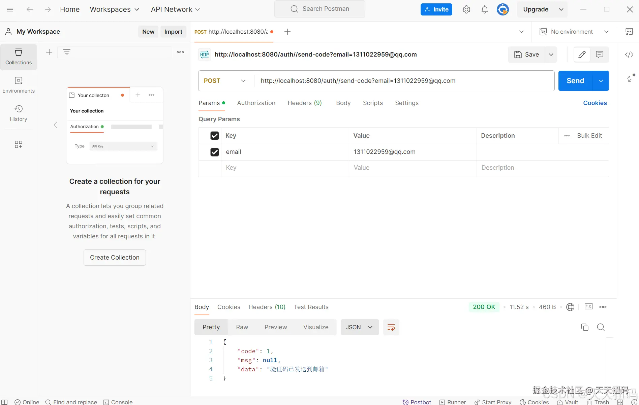Open Postbot in the status bar
639x405 pixels.
coord(417,402)
